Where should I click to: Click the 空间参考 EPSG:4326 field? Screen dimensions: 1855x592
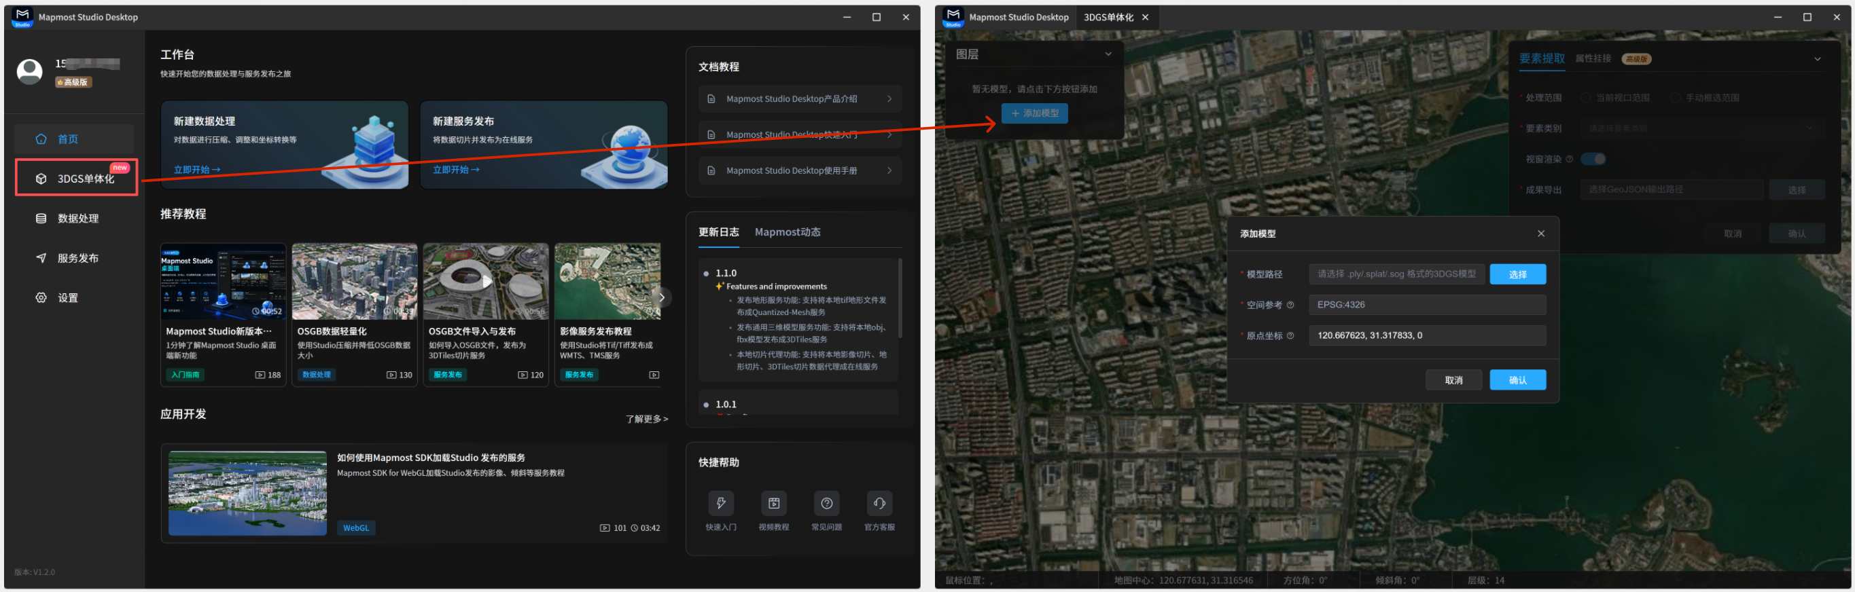pos(1427,305)
